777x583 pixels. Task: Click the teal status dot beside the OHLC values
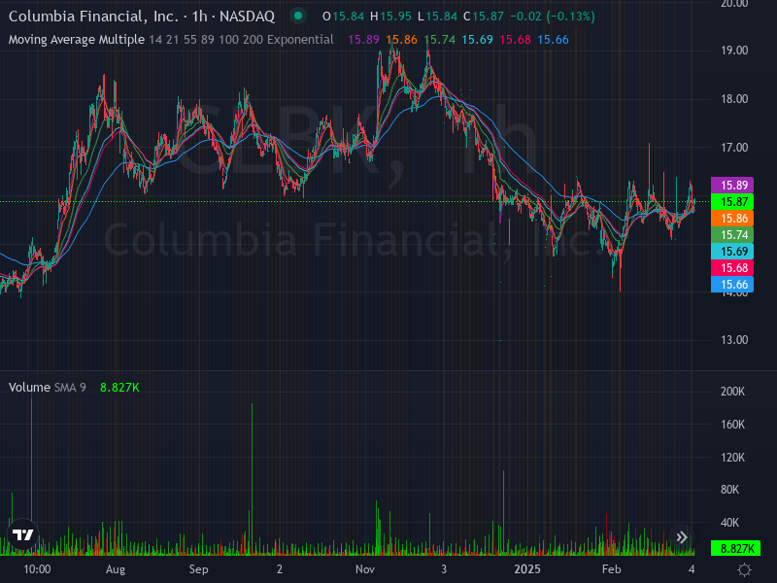coord(297,17)
